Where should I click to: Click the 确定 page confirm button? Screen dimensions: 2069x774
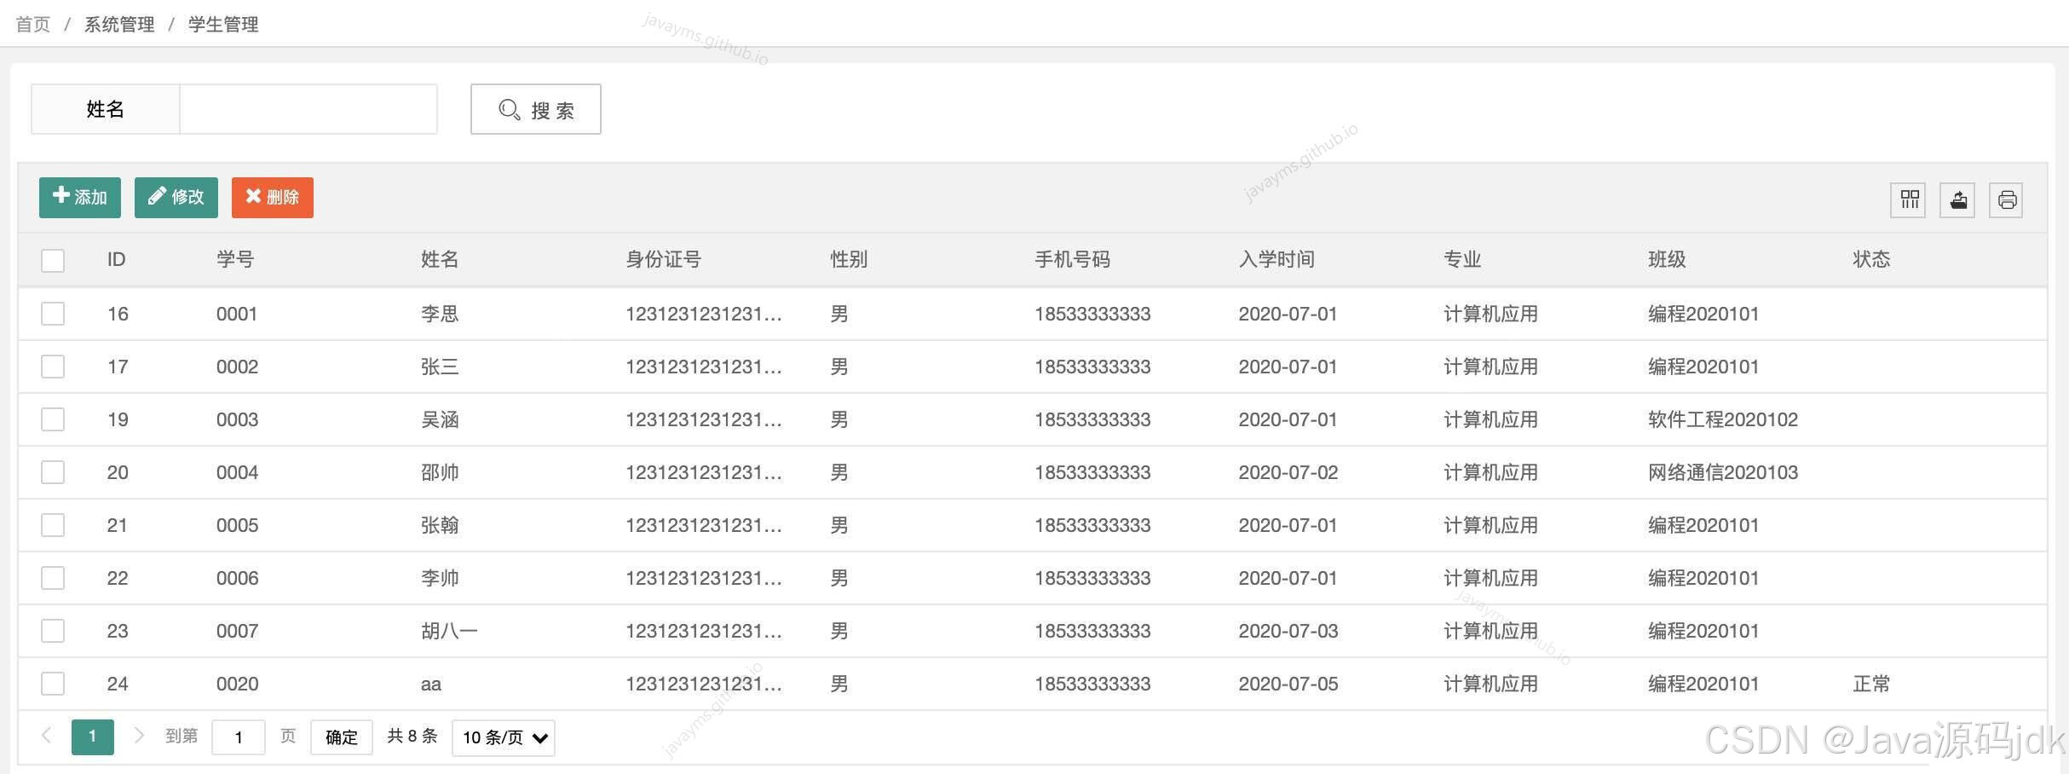342,737
